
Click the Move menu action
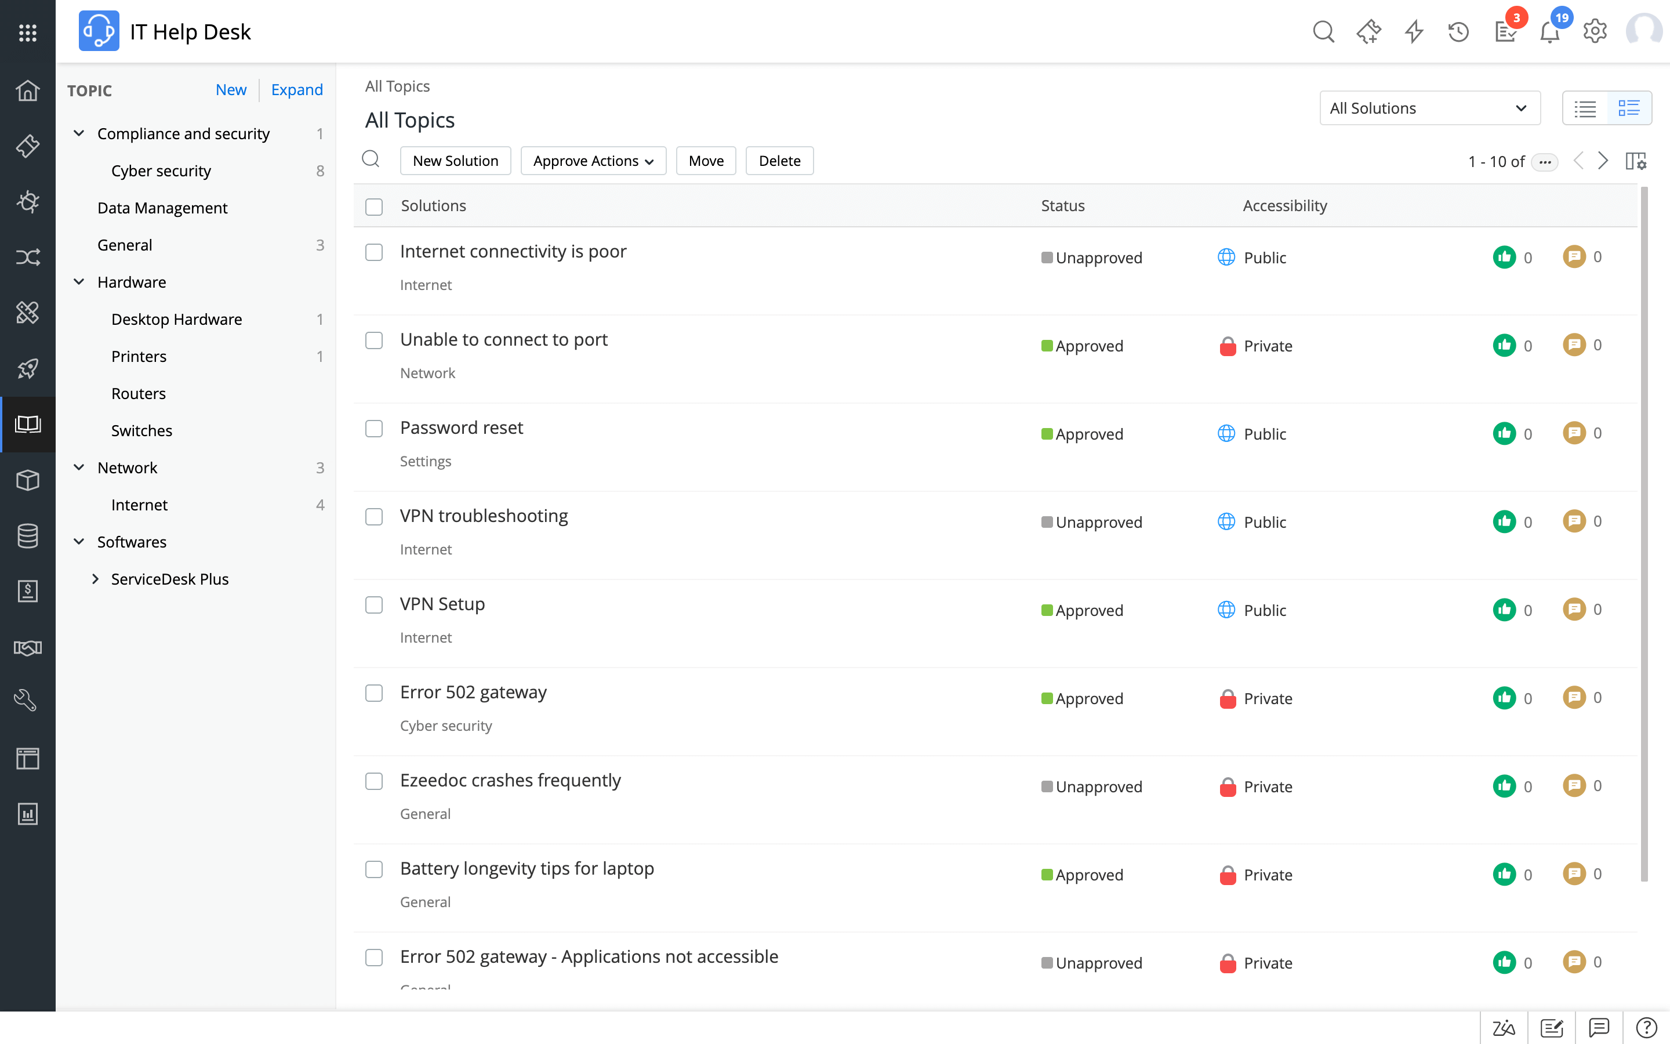706,160
